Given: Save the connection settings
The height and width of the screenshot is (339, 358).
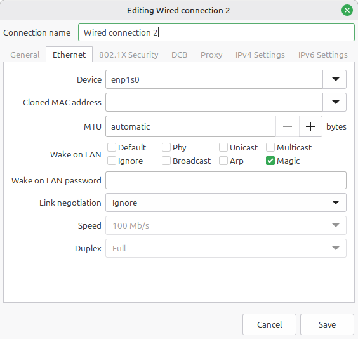Looking at the screenshot, I should click(x=327, y=324).
